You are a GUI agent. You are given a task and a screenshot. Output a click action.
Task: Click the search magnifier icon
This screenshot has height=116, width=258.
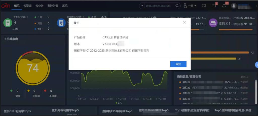point(177,6)
